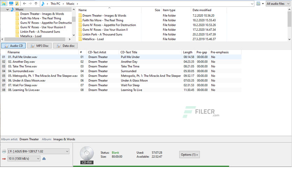This screenshot has height=169, width=292.
Task: Navigate up one folder level
Action: [36, 3]
